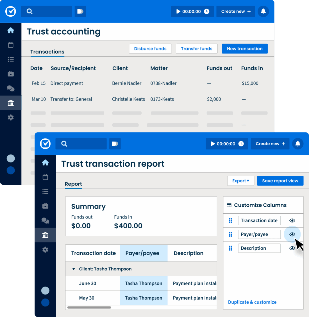Hide the Payer/payee column with its eye toggle
309x317 pixels.
click(x=292, y=234)
